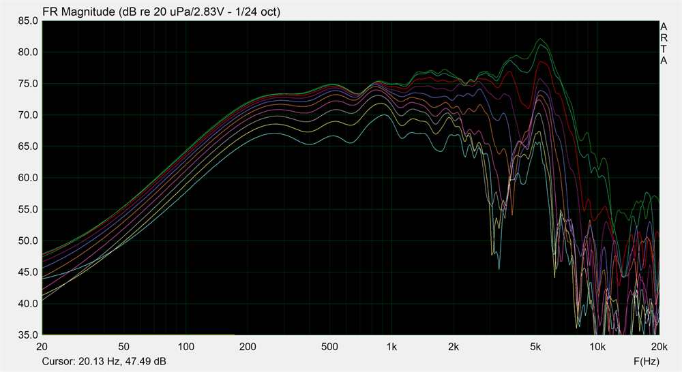This screenshot has width=682, height=372.
Task: Click the 500 Hz frequency axis label
Action: coord(329,347)
